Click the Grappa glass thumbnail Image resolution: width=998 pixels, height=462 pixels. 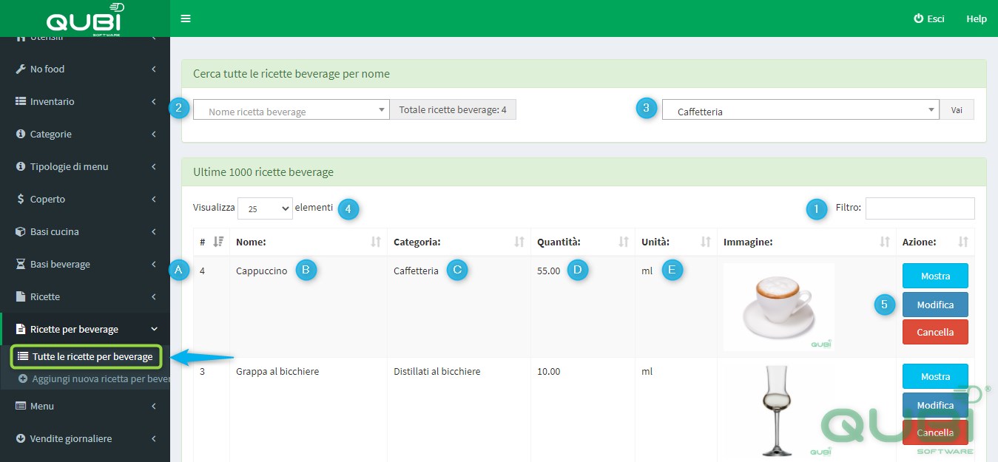click(x=779, y=411)
